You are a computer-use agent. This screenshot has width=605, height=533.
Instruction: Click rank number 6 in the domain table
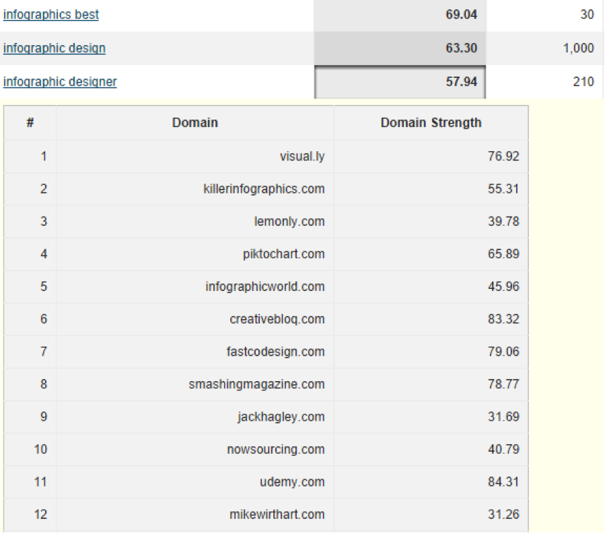[44, 319]
